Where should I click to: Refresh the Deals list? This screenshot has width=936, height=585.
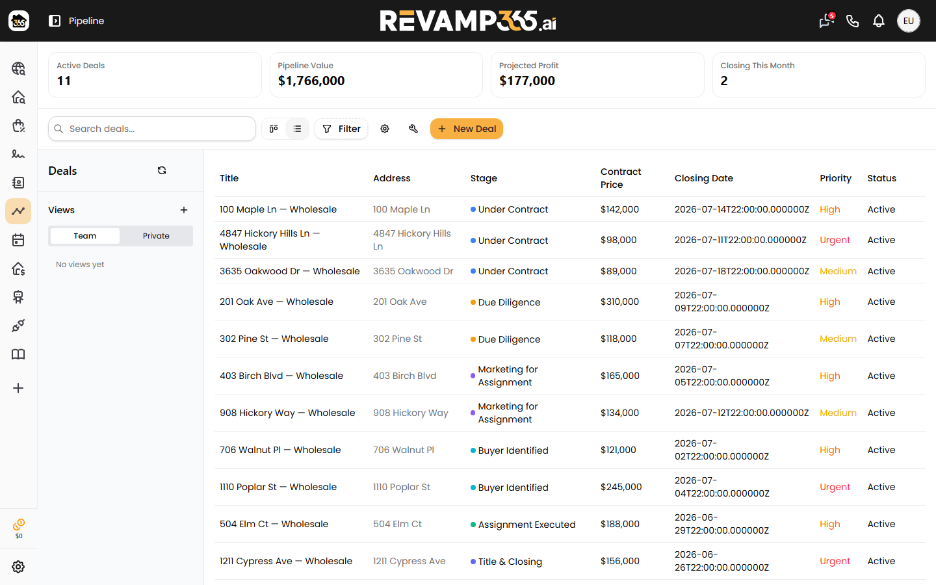[162, 170]
